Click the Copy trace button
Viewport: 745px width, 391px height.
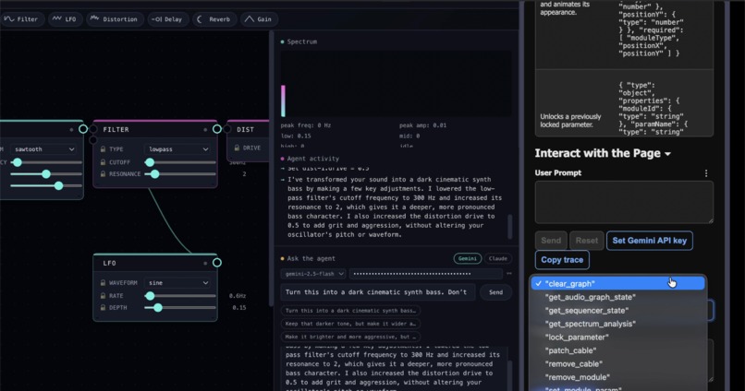coord(562,260)
